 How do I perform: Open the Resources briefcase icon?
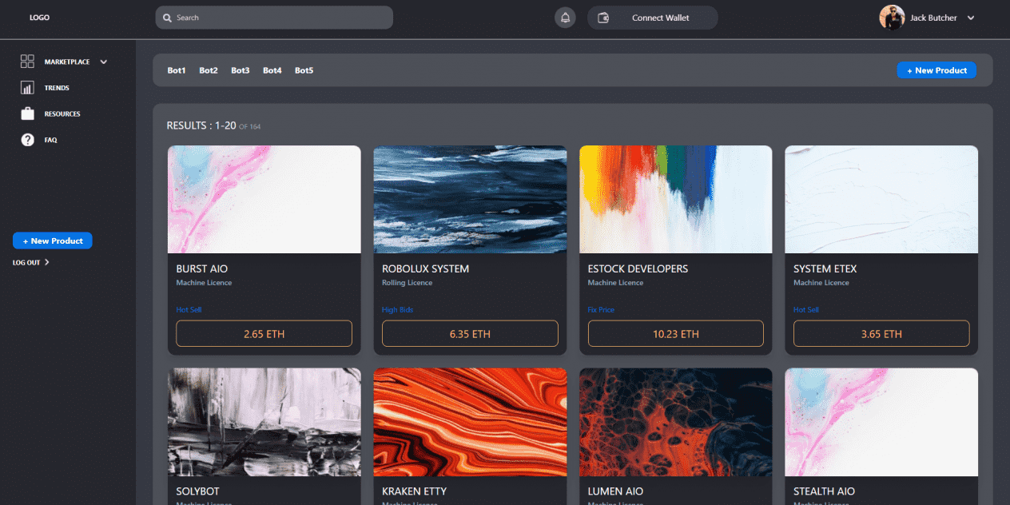pyautogui.click(x=27, y=113)
